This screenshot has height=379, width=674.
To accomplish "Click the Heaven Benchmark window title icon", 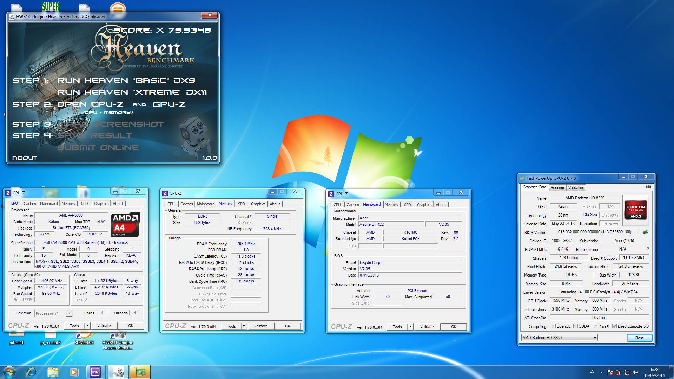I will pyautogui.click(x=12, y=16).
